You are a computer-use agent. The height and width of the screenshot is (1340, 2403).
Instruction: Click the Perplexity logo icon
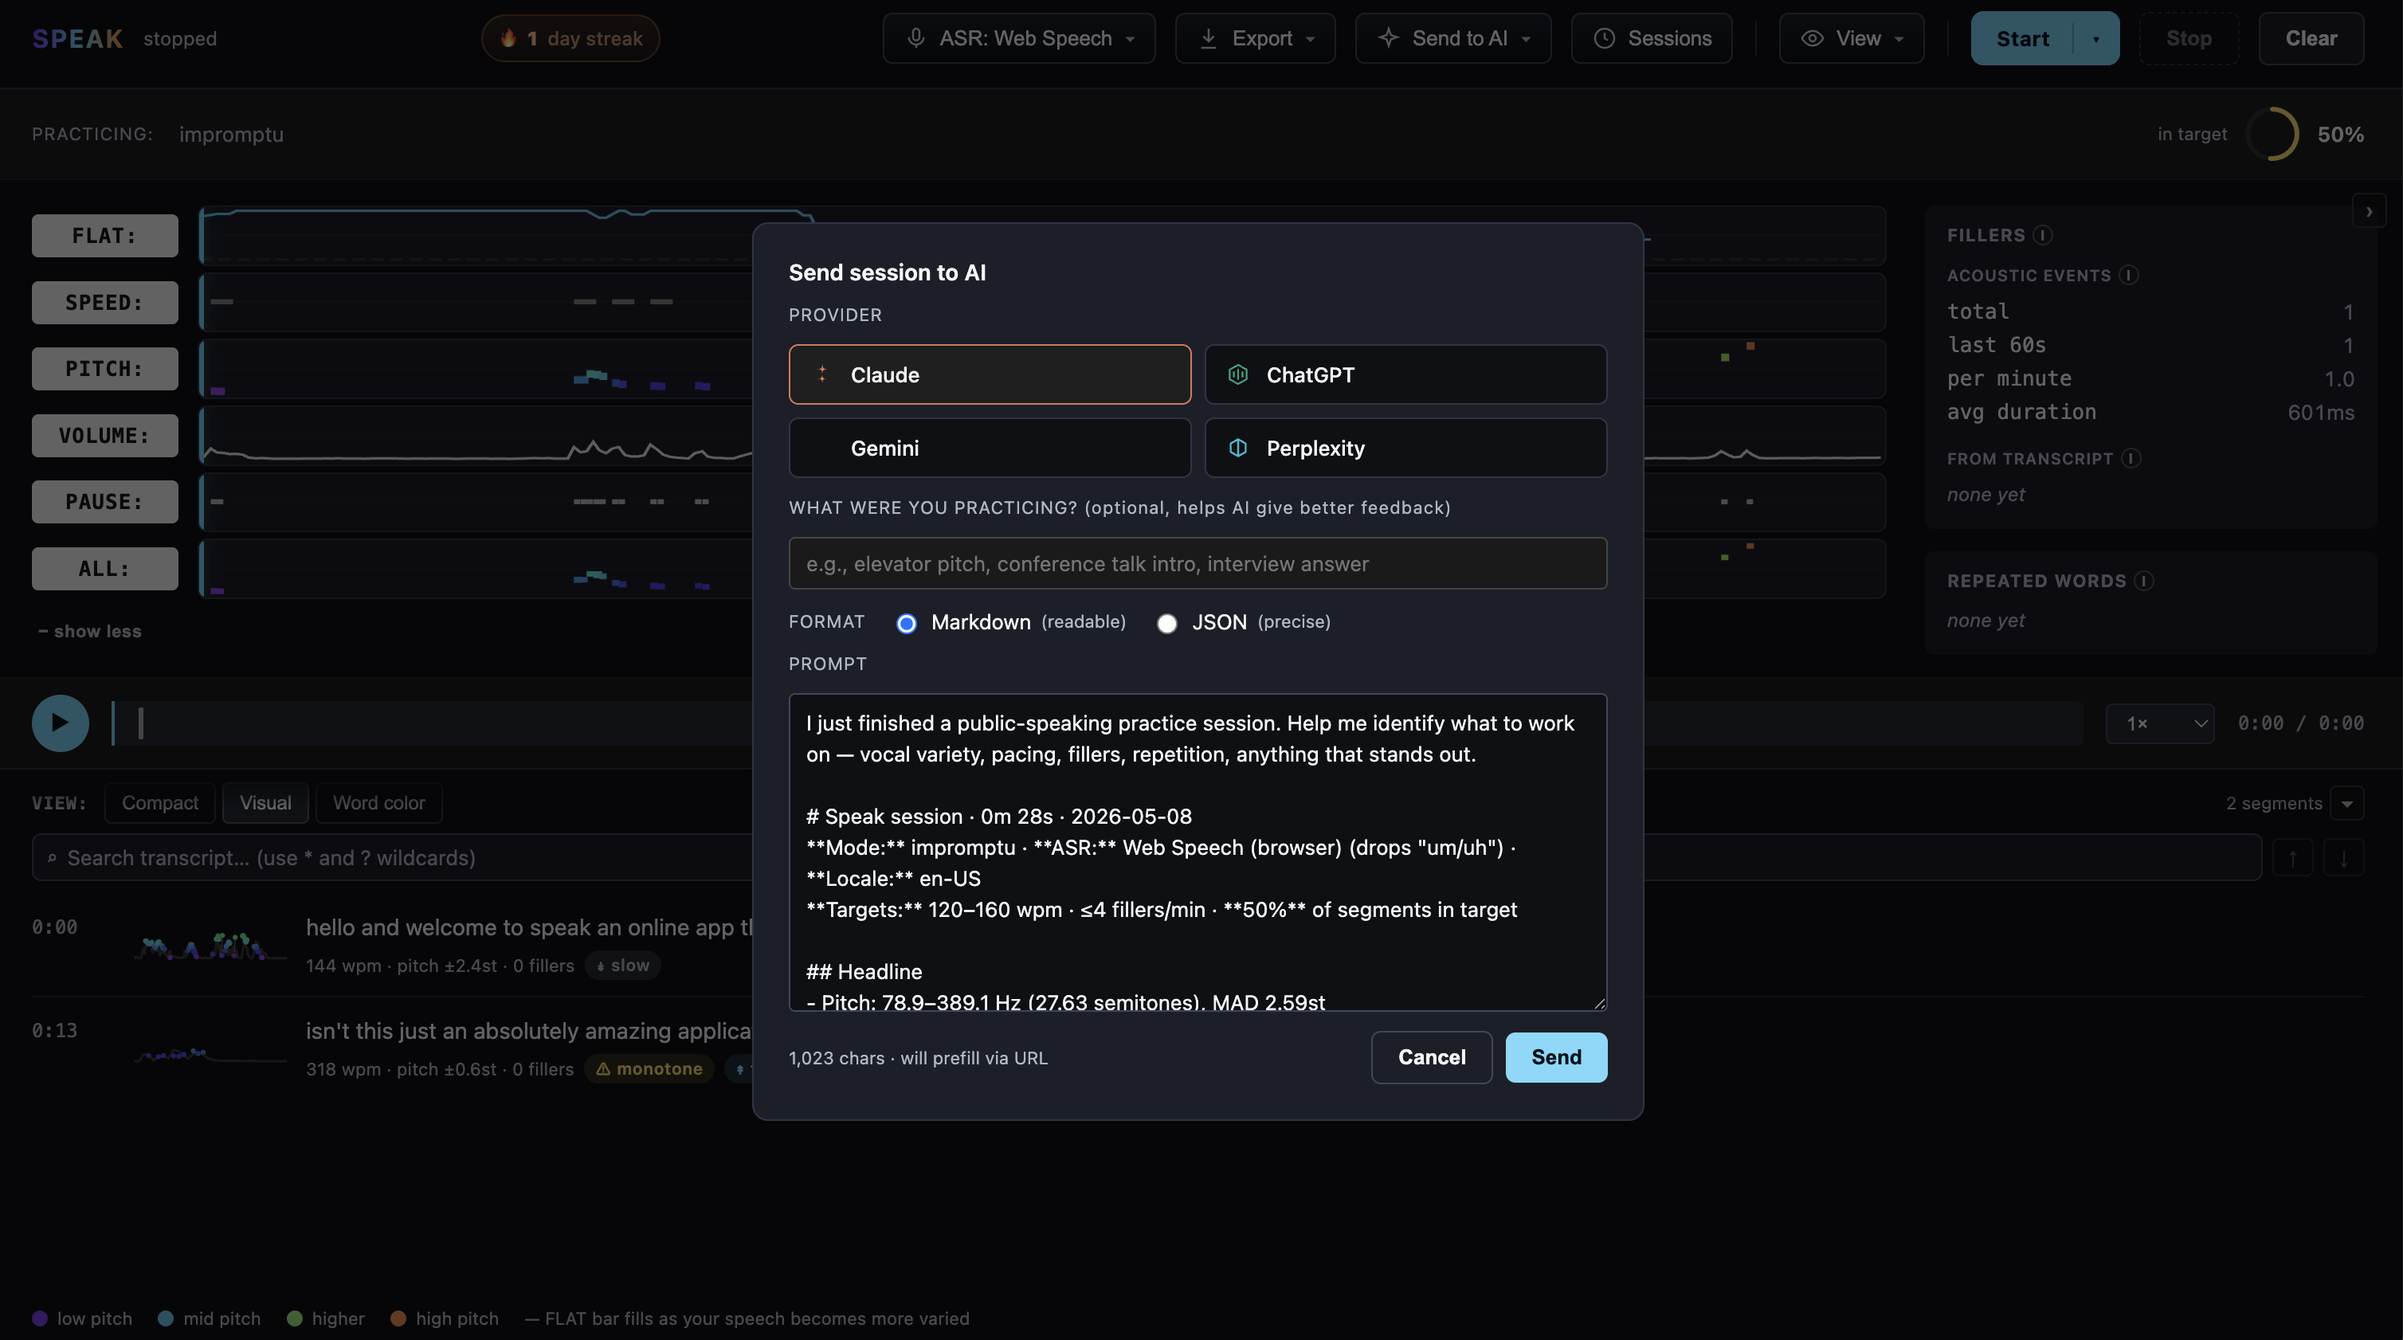pos(1238,448)
